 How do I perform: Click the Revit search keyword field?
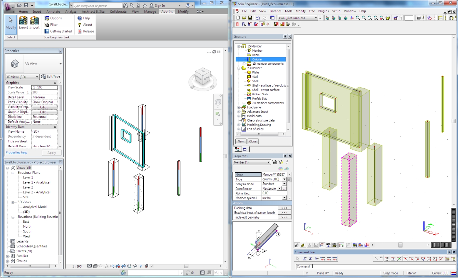tap(97, 6)
